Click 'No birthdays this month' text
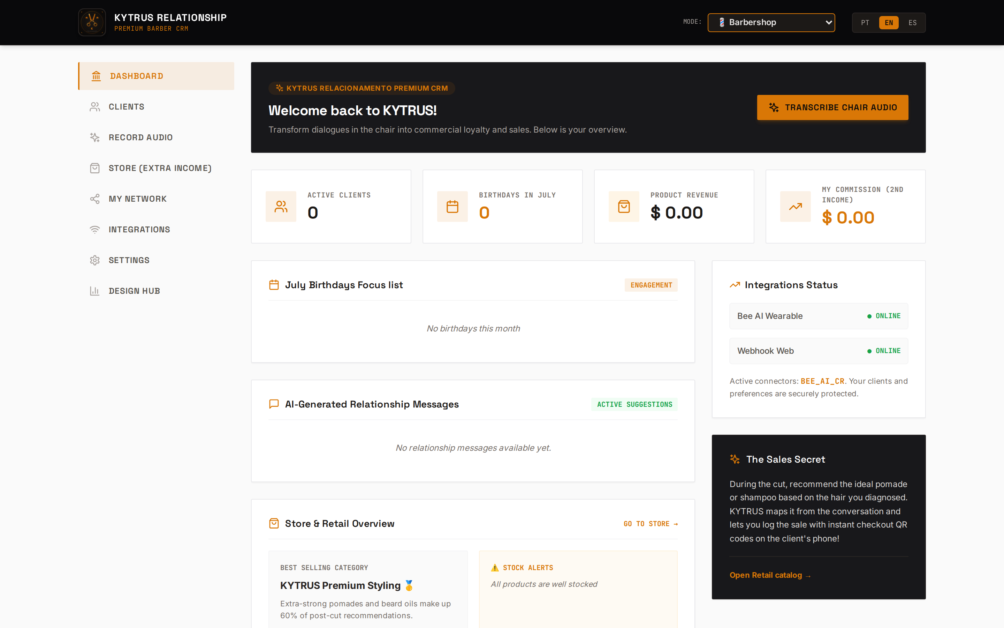This screenshot has width=1004, height=628. point(473,329)
